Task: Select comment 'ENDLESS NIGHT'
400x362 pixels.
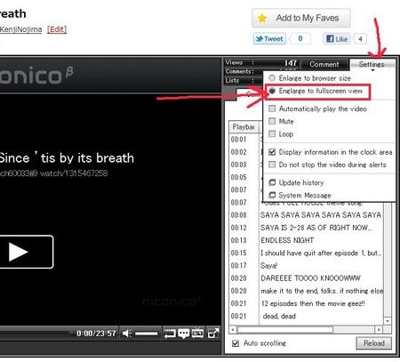Action: click(x=287, y=240)
